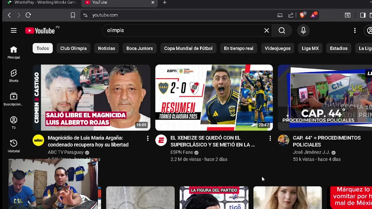Open ABC TV Paraguay channel avatar

point(38,140)
